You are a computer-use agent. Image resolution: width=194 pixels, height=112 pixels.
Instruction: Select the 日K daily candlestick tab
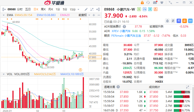(x=36, y=9)
